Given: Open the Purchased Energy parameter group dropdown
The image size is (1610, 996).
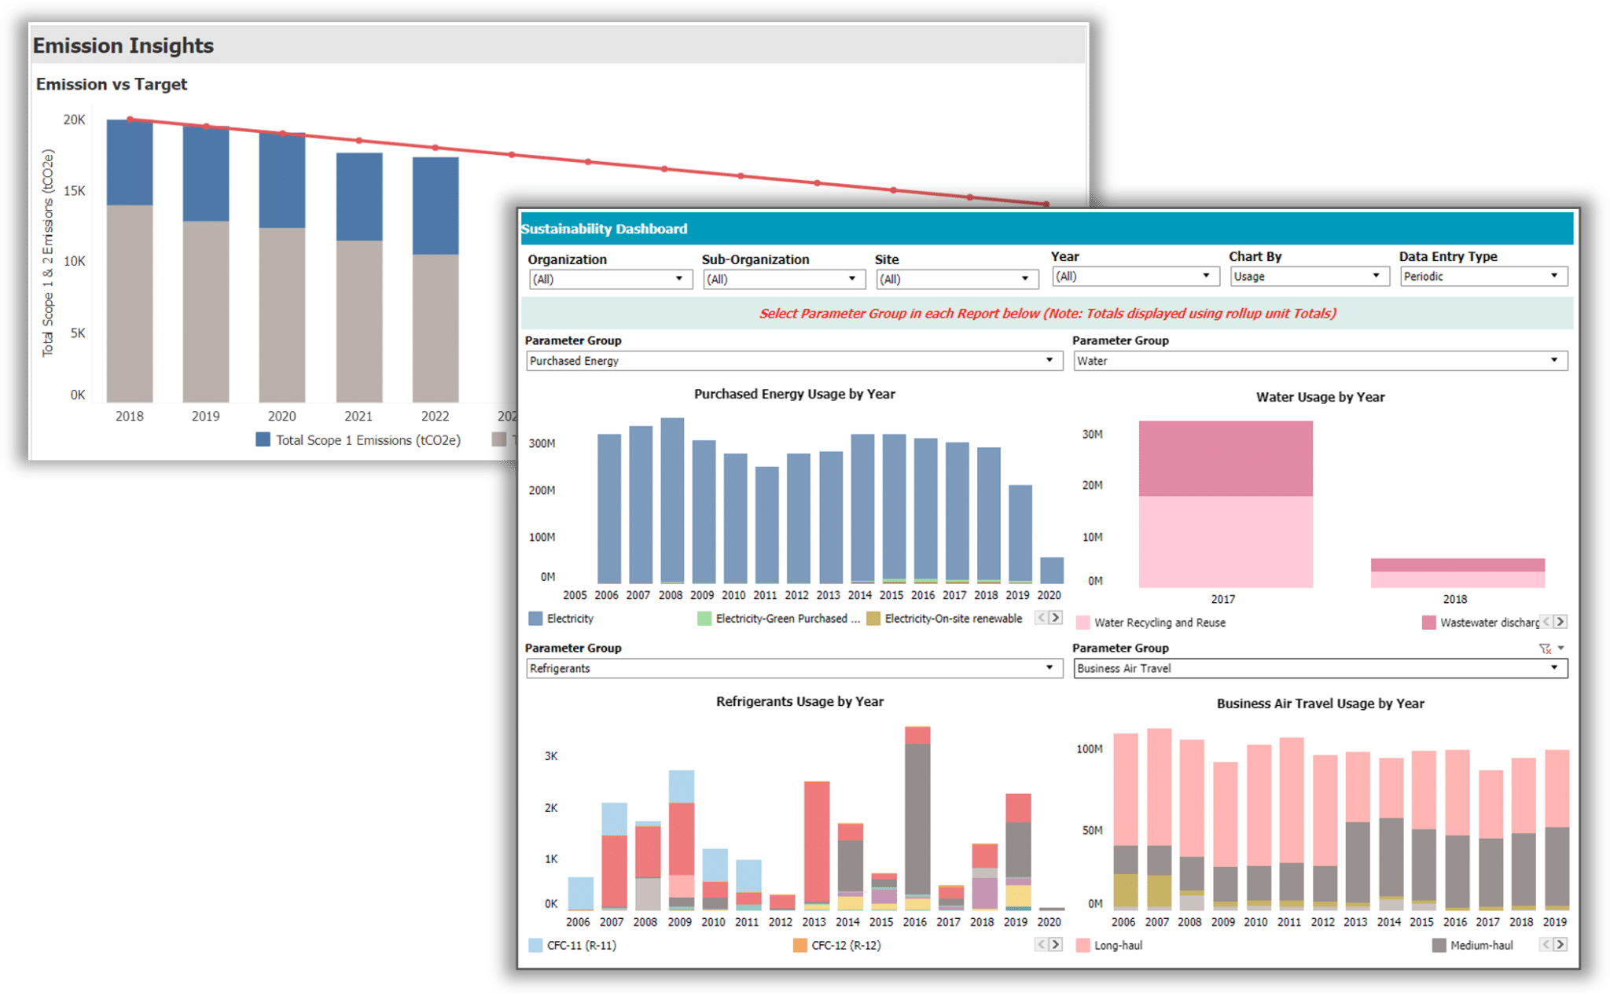Looking at the screenshot, I should pos(794,361).
